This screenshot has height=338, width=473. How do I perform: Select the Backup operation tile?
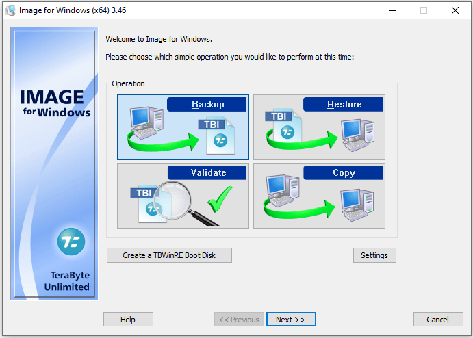pos(183,127)
